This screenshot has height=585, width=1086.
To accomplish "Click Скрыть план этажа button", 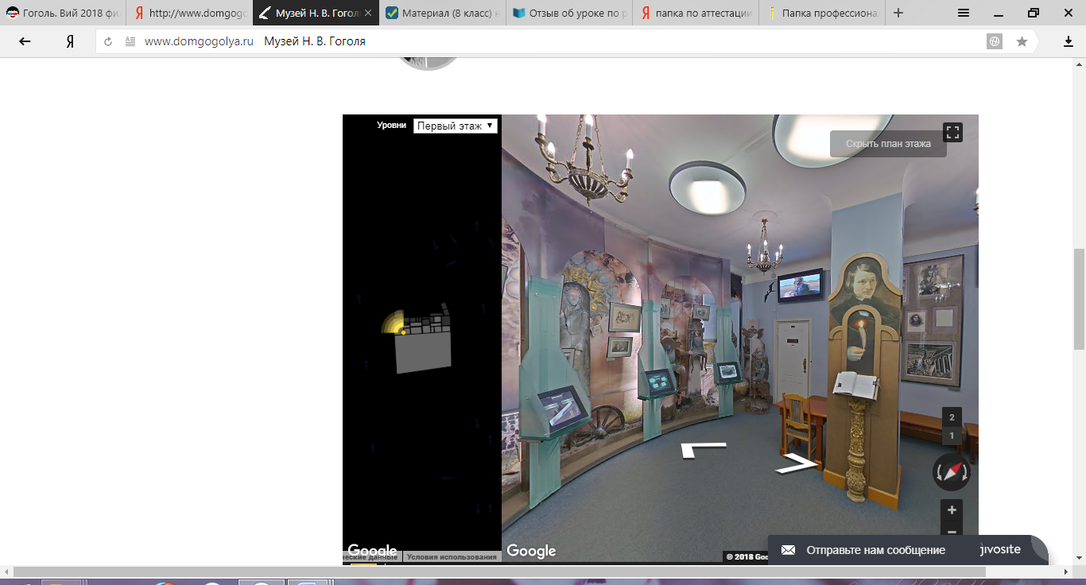I will click(x=888, y=144).
